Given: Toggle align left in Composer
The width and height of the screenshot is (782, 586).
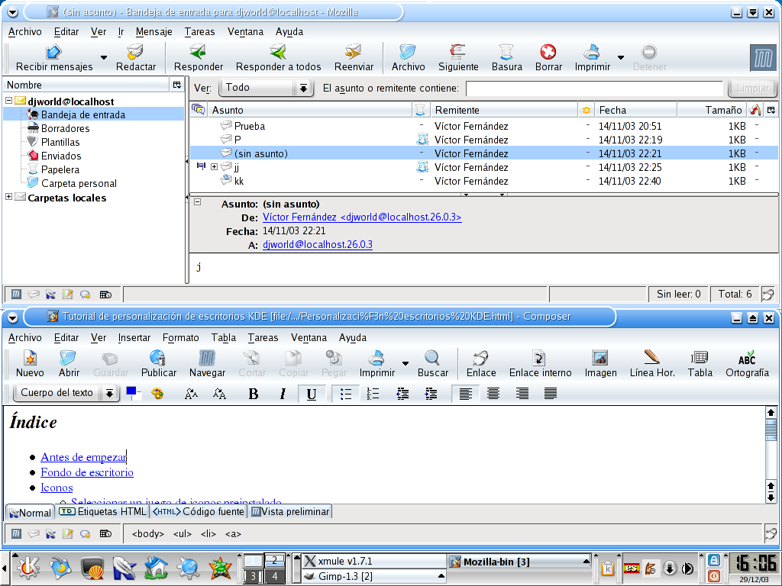Looking at the screenshot, I should click(465, 394).
